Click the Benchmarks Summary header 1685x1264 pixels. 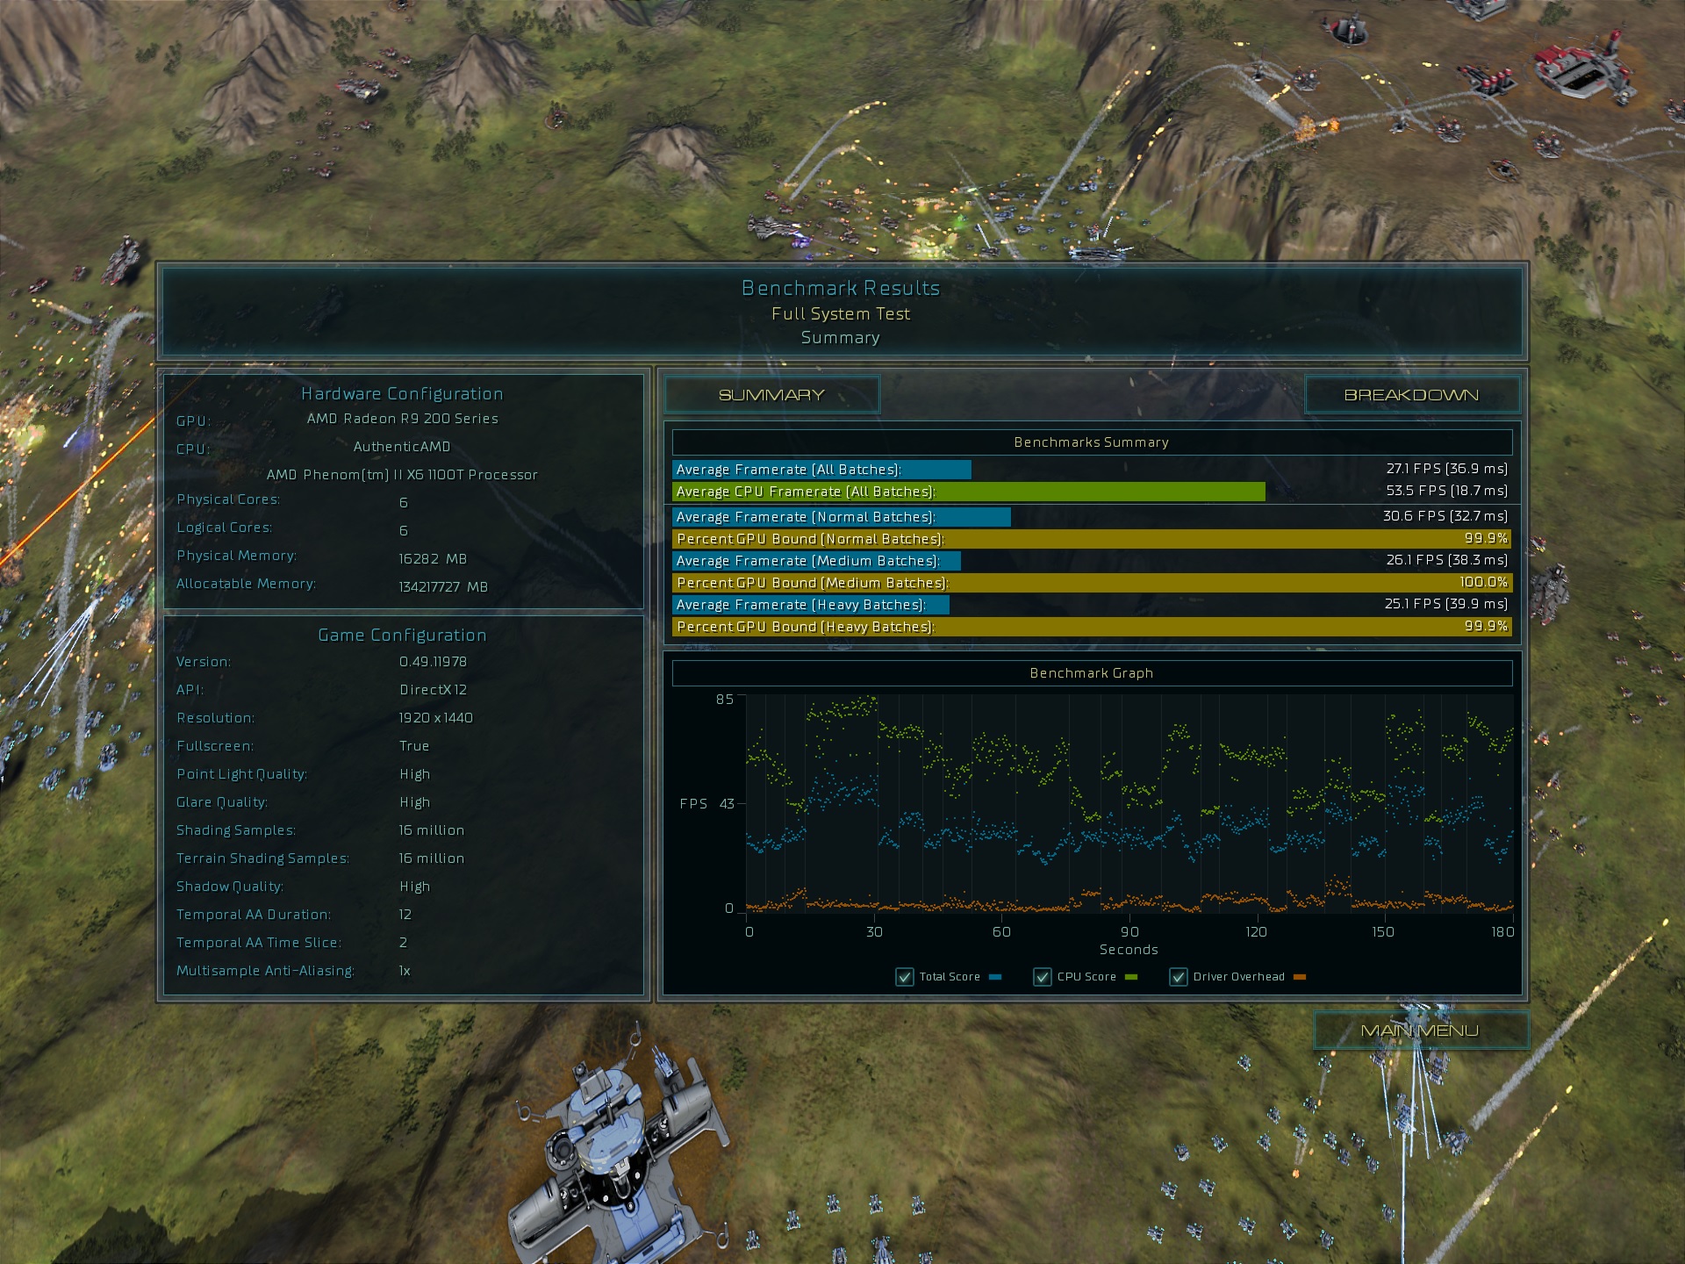point(1092,442)
